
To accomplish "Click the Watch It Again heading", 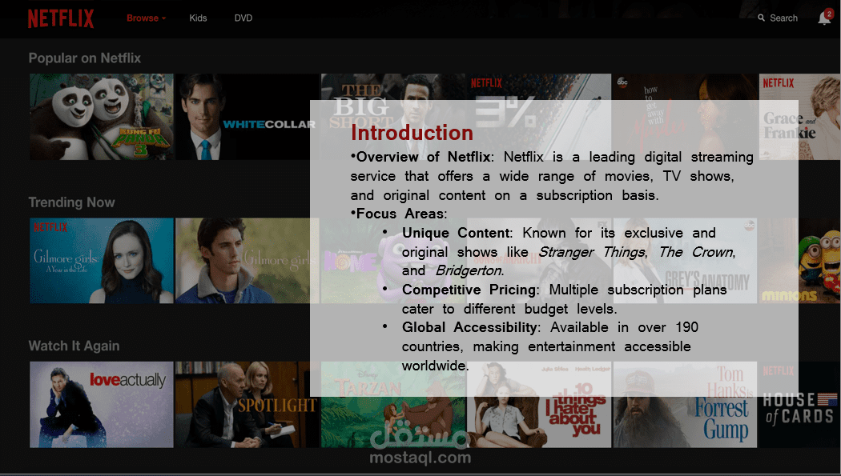I will point(74,346).
